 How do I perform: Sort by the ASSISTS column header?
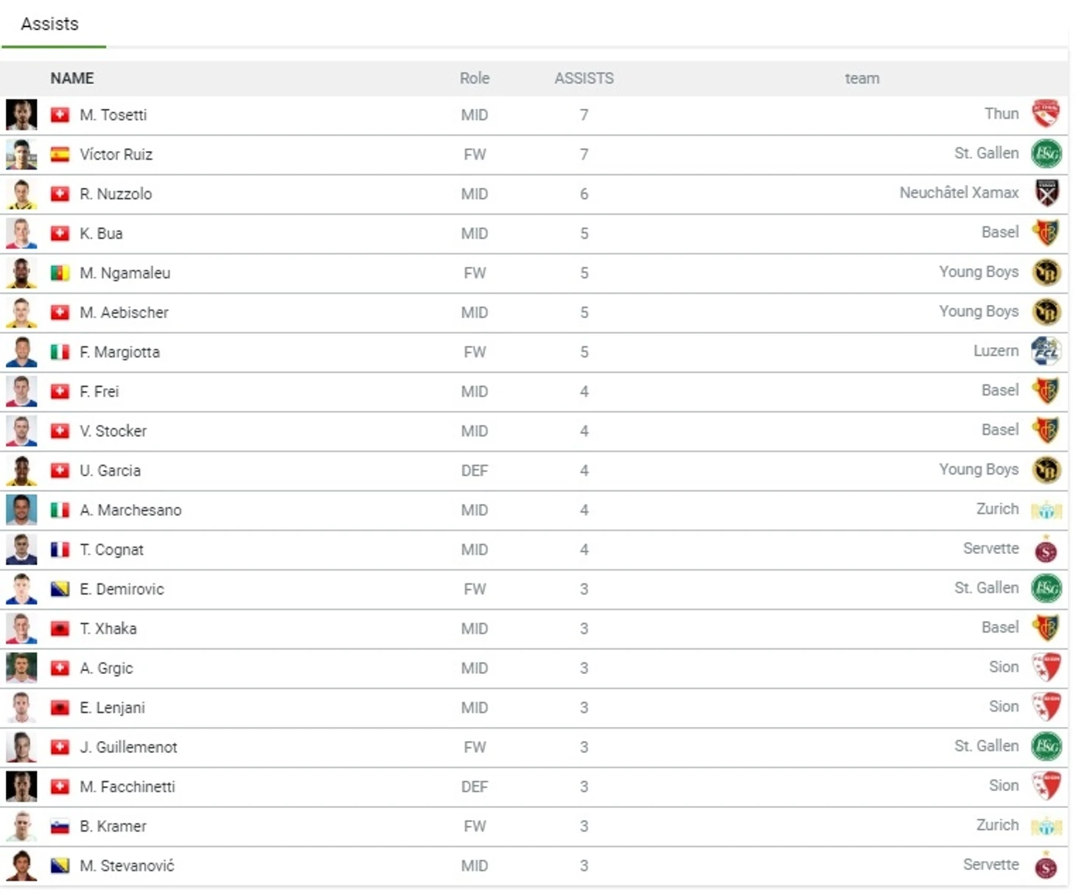click(584, 78)
